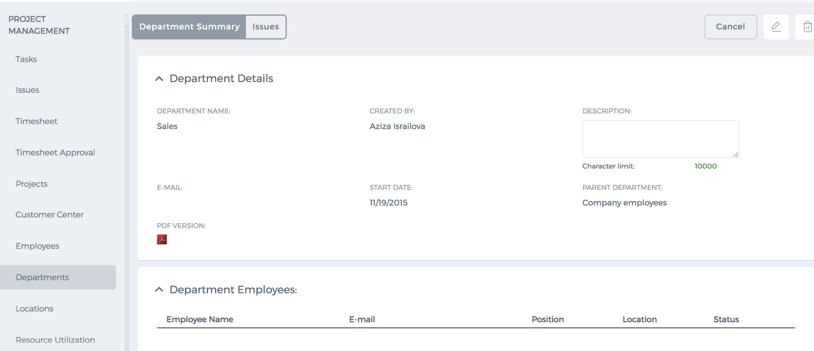Viewport: 814px width, 351px height.
Task: Click the pencil edit icon
Action: pos(776,27)
